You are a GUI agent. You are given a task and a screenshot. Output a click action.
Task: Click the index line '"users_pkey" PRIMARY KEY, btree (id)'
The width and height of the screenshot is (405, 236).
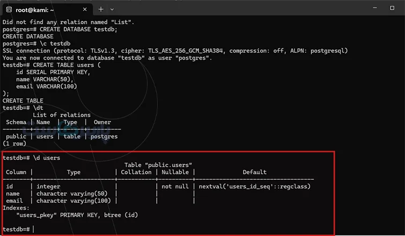click(x=77, y=215)
